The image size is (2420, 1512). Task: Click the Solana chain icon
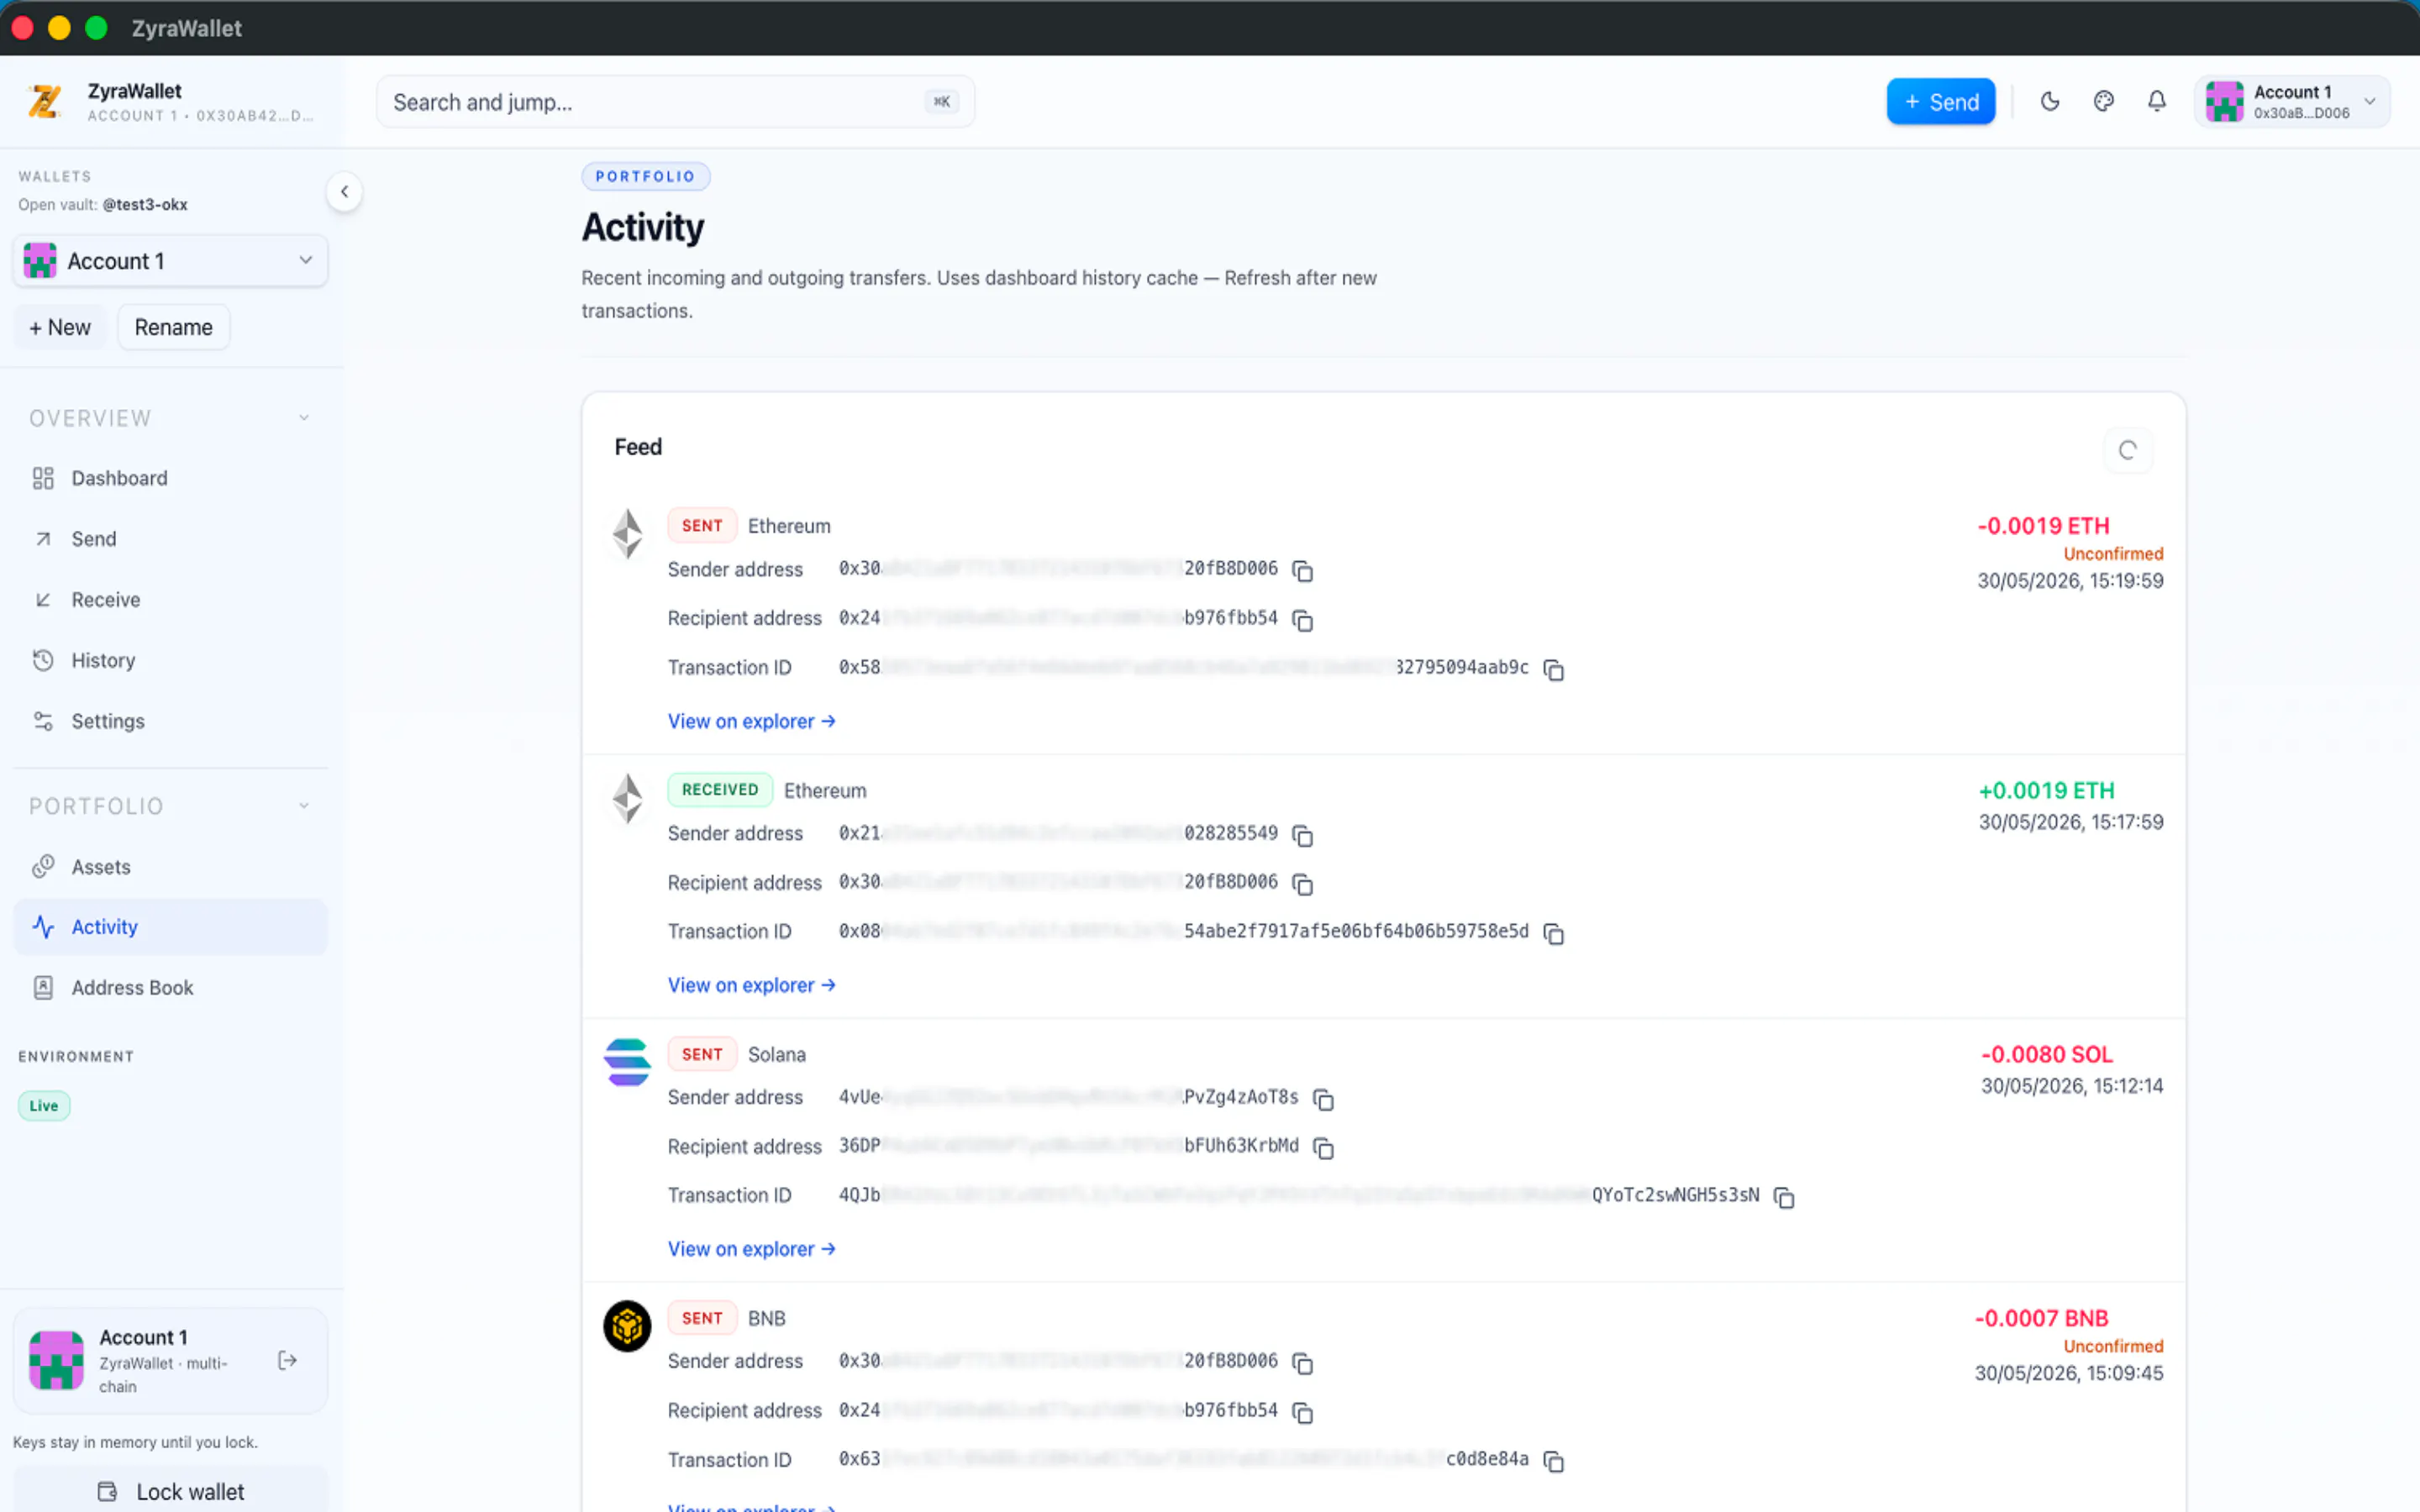tap(627, 1062)
